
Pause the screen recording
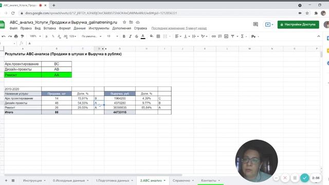(295, 178)
